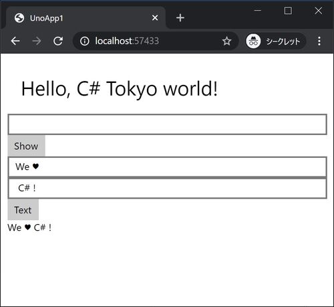Select the UnoApp1 browser tab
This screenshot has height=307, width=334.
tap(86, 18)
